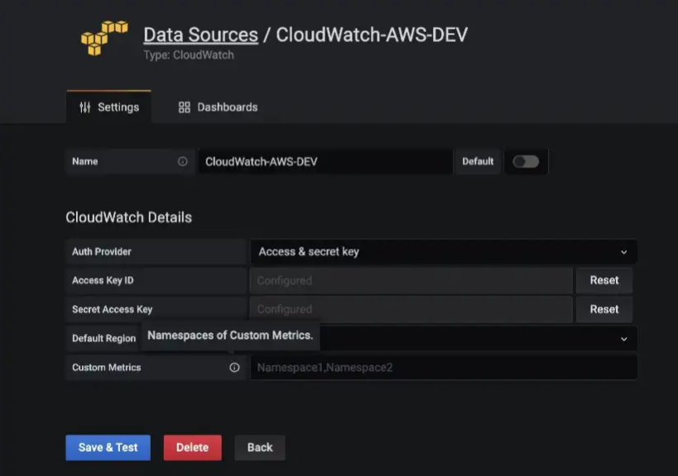Viewport: 678px width, 476px height.
Task: Click the Save & Test button
Action: pos(108,448)
